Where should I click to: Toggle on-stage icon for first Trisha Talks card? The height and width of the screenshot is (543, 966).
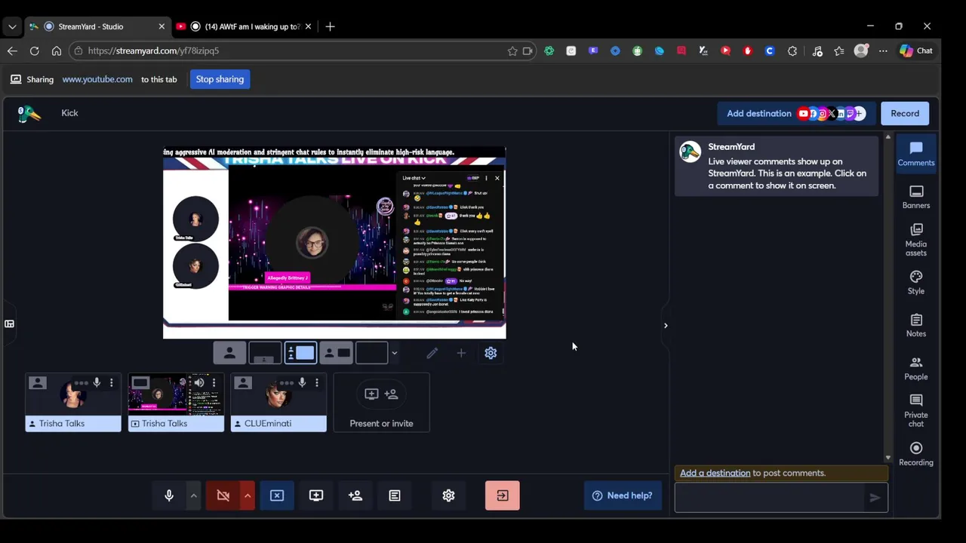tap(37, 383)
